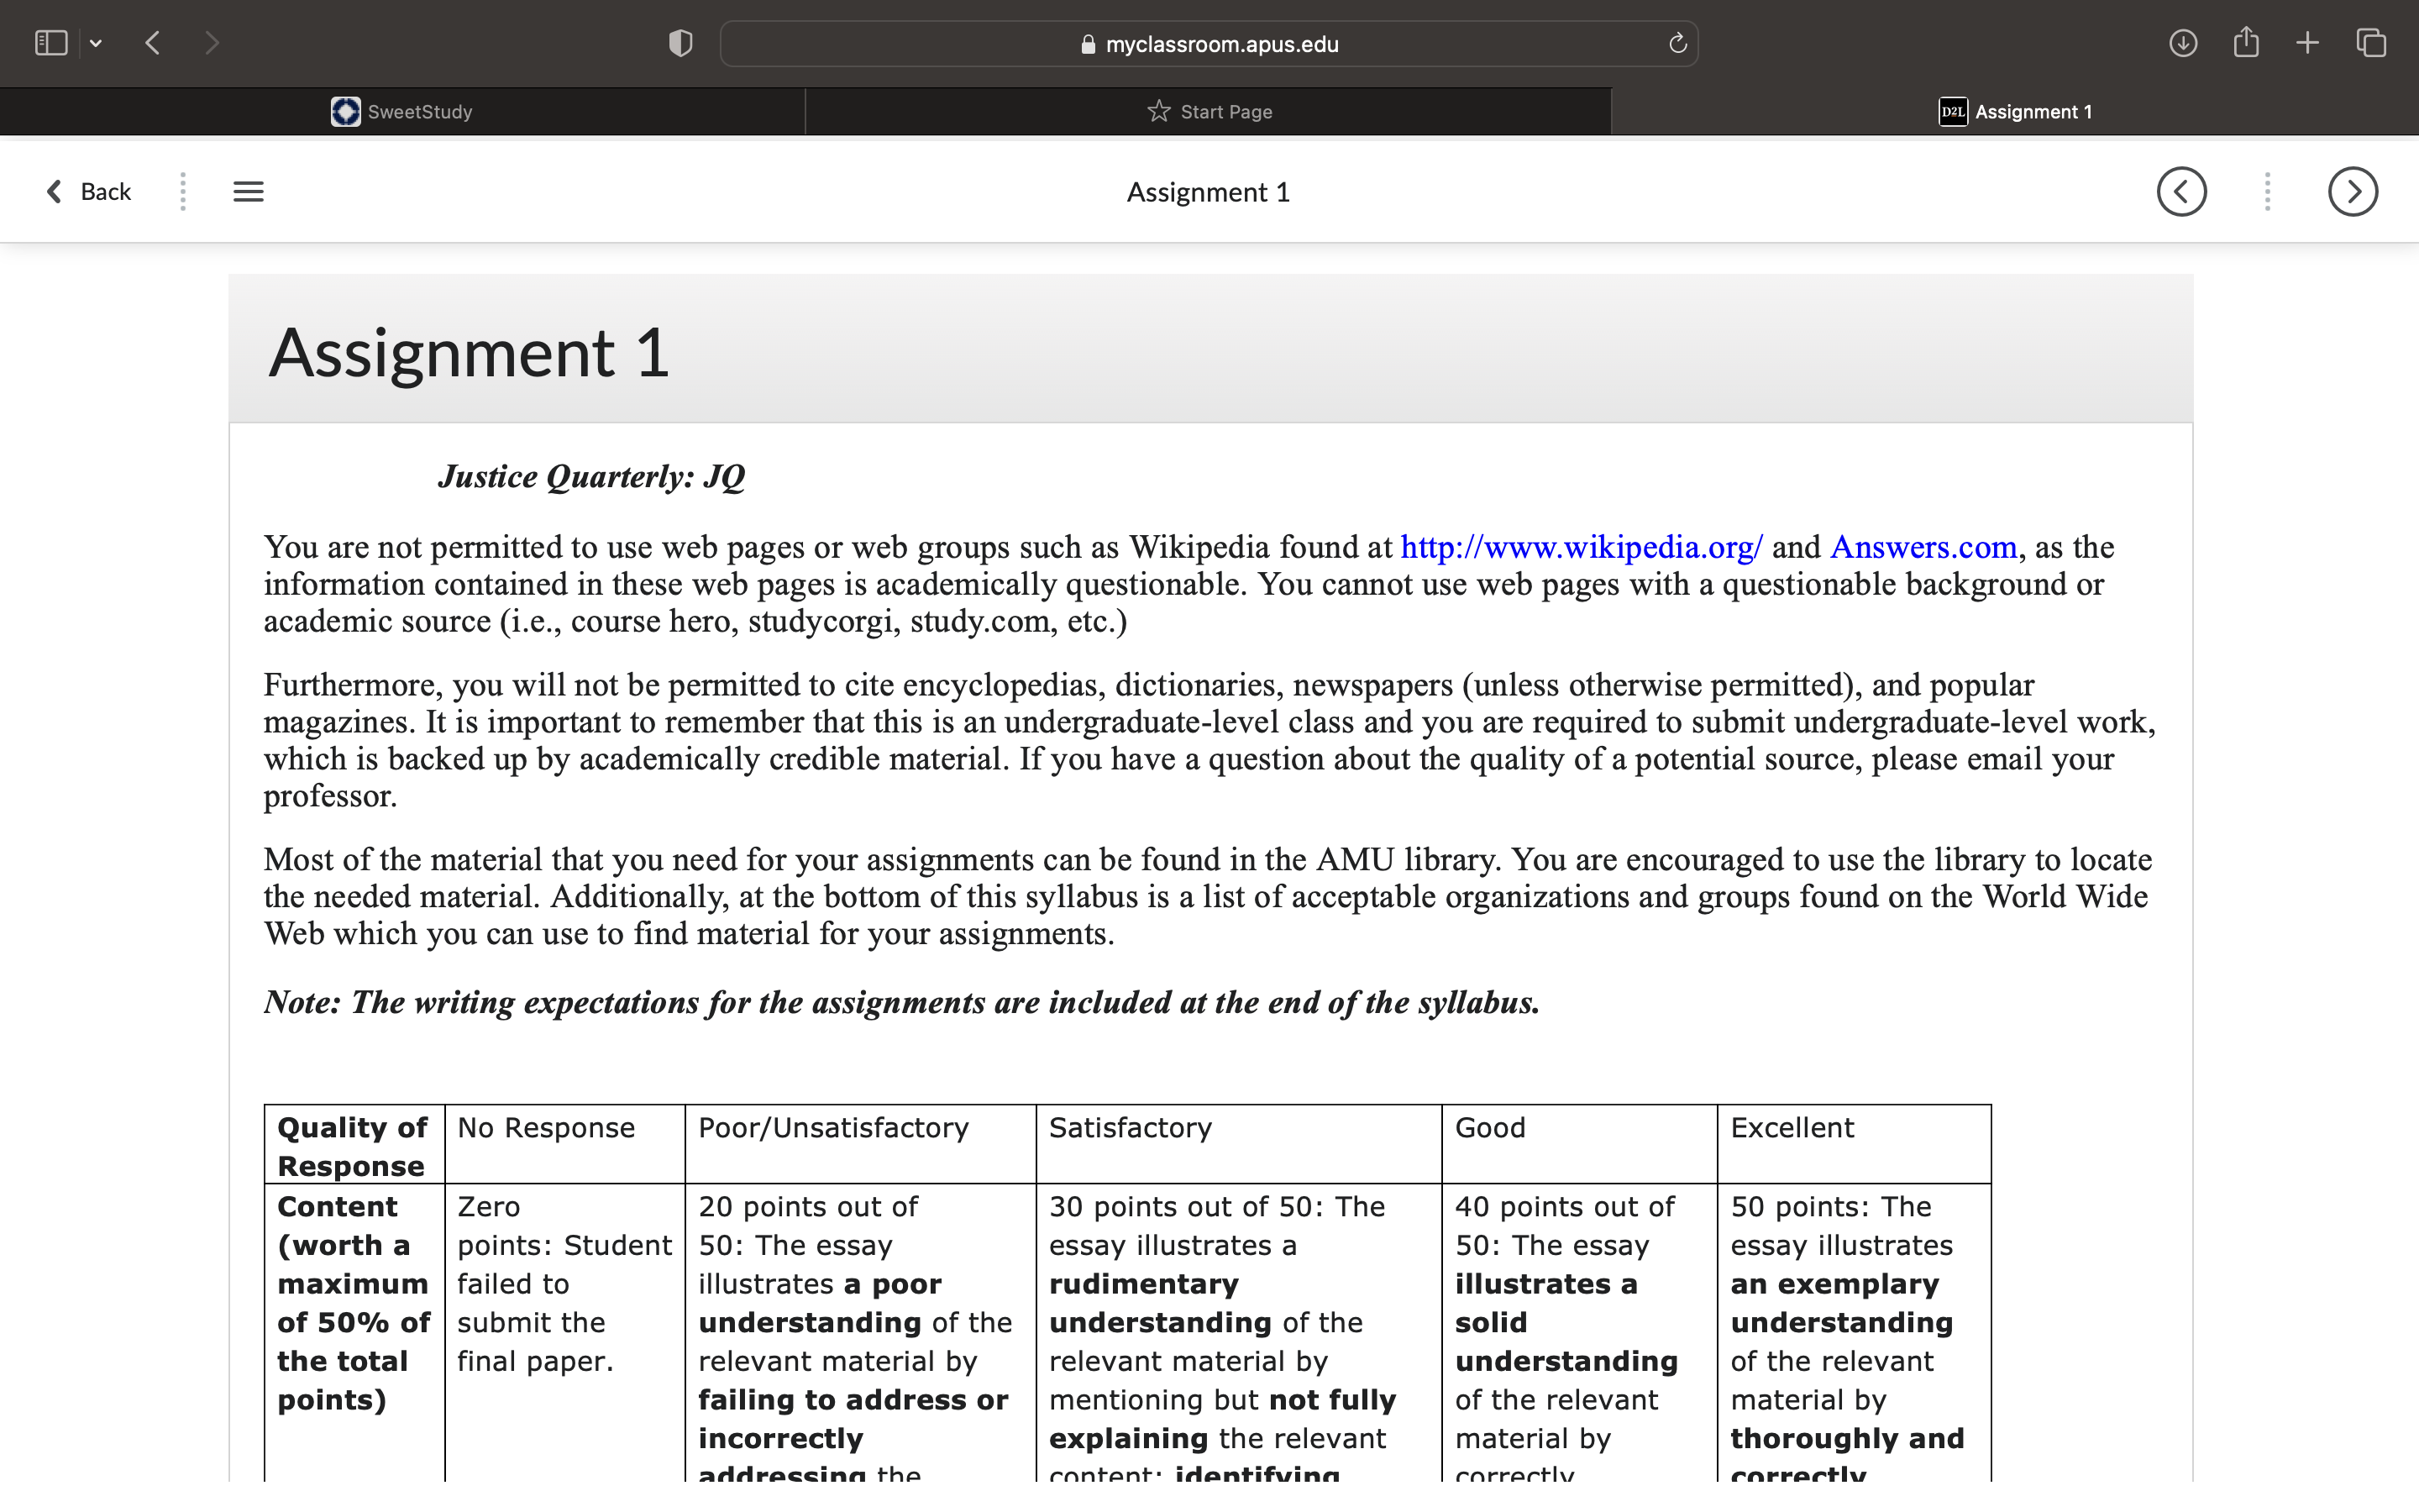Go forward with Safari's forward arrow
The width and height of the screenshot is (2419, 1512).
click(211, 43)
